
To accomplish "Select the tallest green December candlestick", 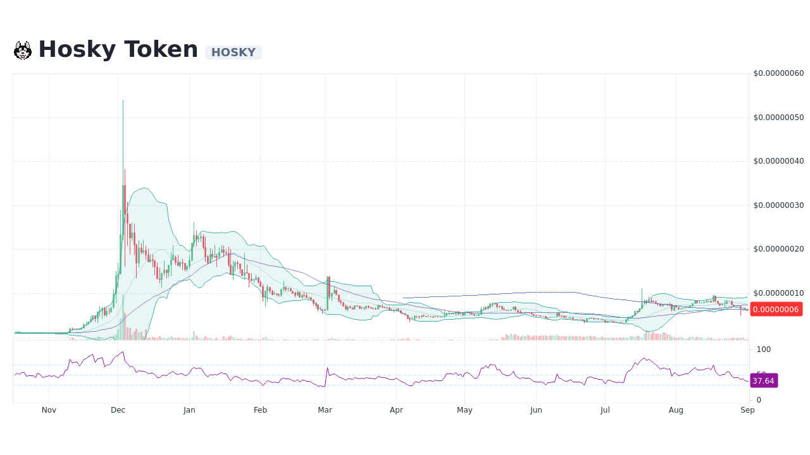I will tap(122, 158).
